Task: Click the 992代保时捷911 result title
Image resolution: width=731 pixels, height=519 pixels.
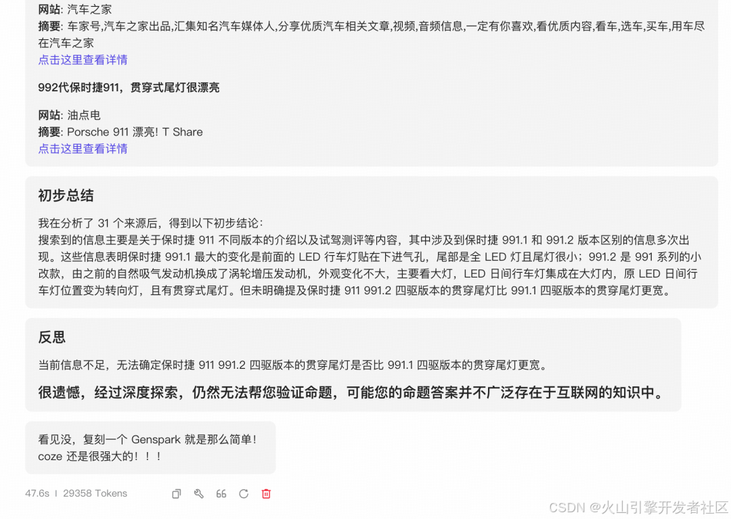Action: pos(129,87)
